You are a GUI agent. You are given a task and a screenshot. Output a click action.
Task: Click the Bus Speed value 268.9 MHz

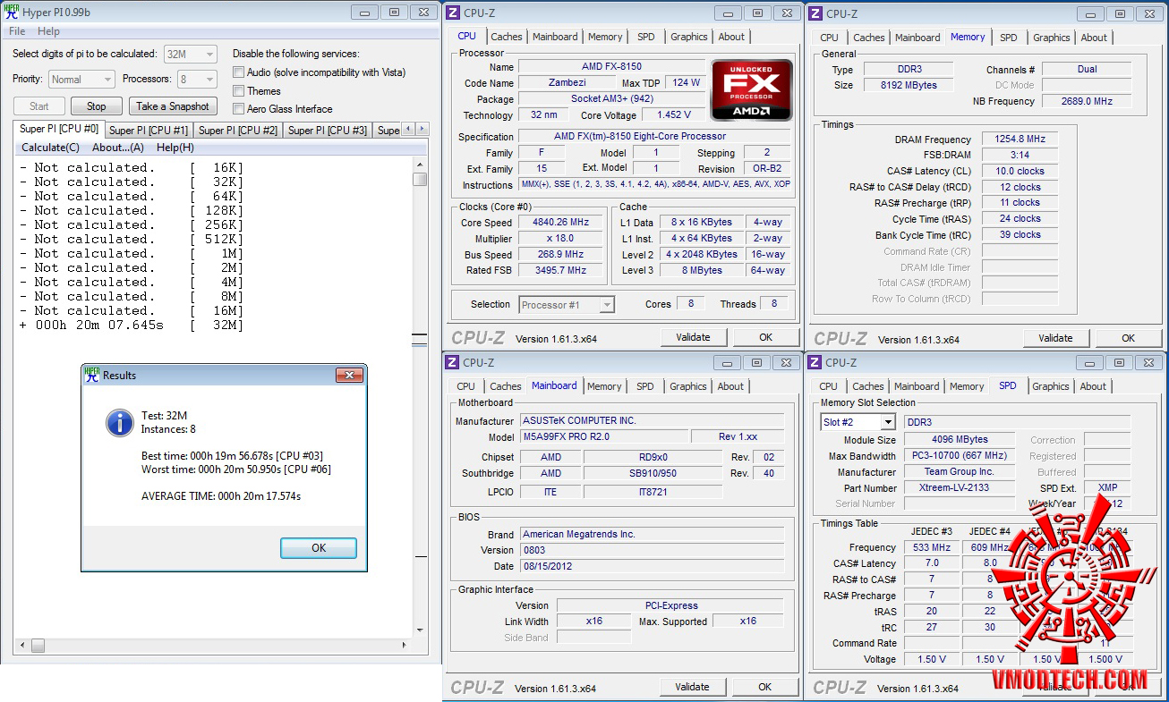click(562, 254)
